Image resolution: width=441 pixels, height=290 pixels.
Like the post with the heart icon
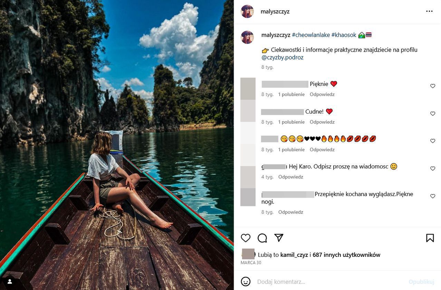point(246,238)
